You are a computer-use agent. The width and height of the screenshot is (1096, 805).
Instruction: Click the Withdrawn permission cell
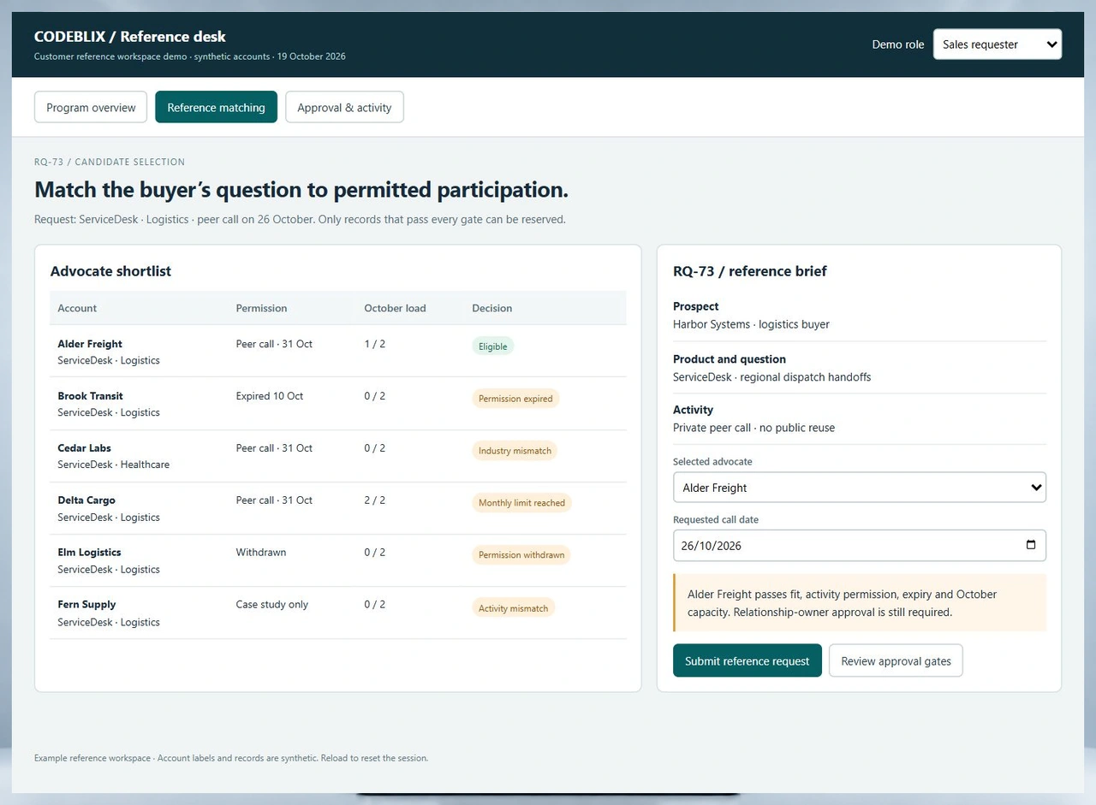261,553
